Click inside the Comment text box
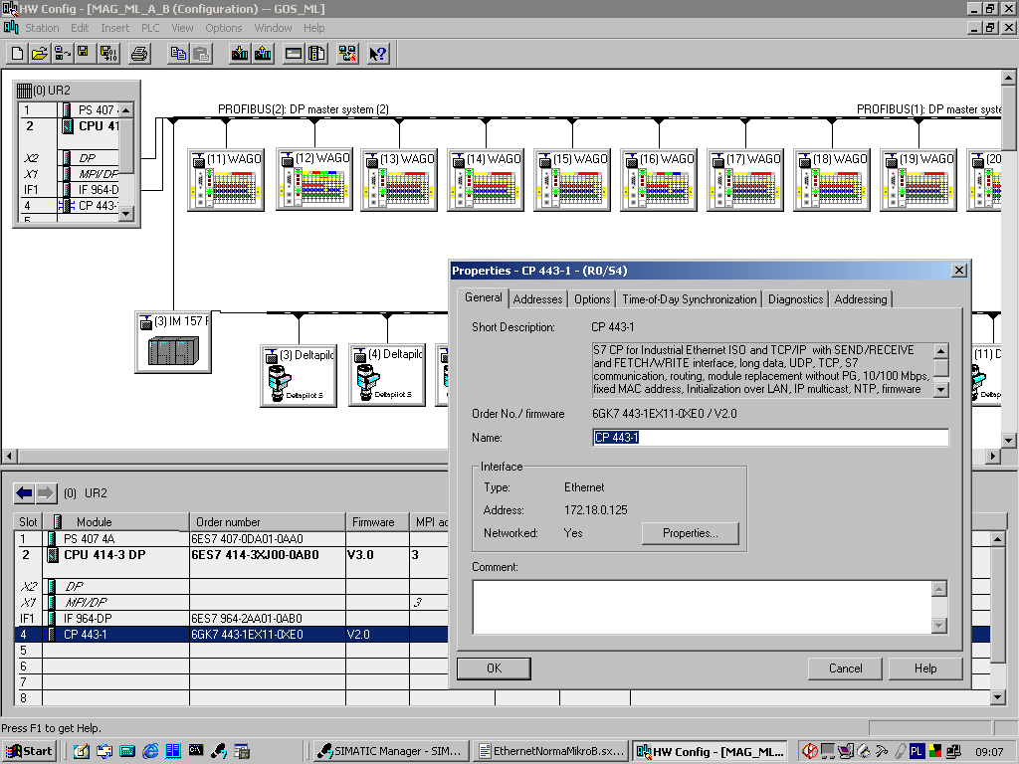Screen dimensions: 1019x764 click(703, 608)
